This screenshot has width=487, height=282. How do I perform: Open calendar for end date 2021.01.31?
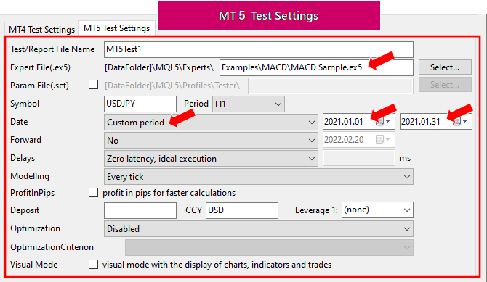pos(461,122)
